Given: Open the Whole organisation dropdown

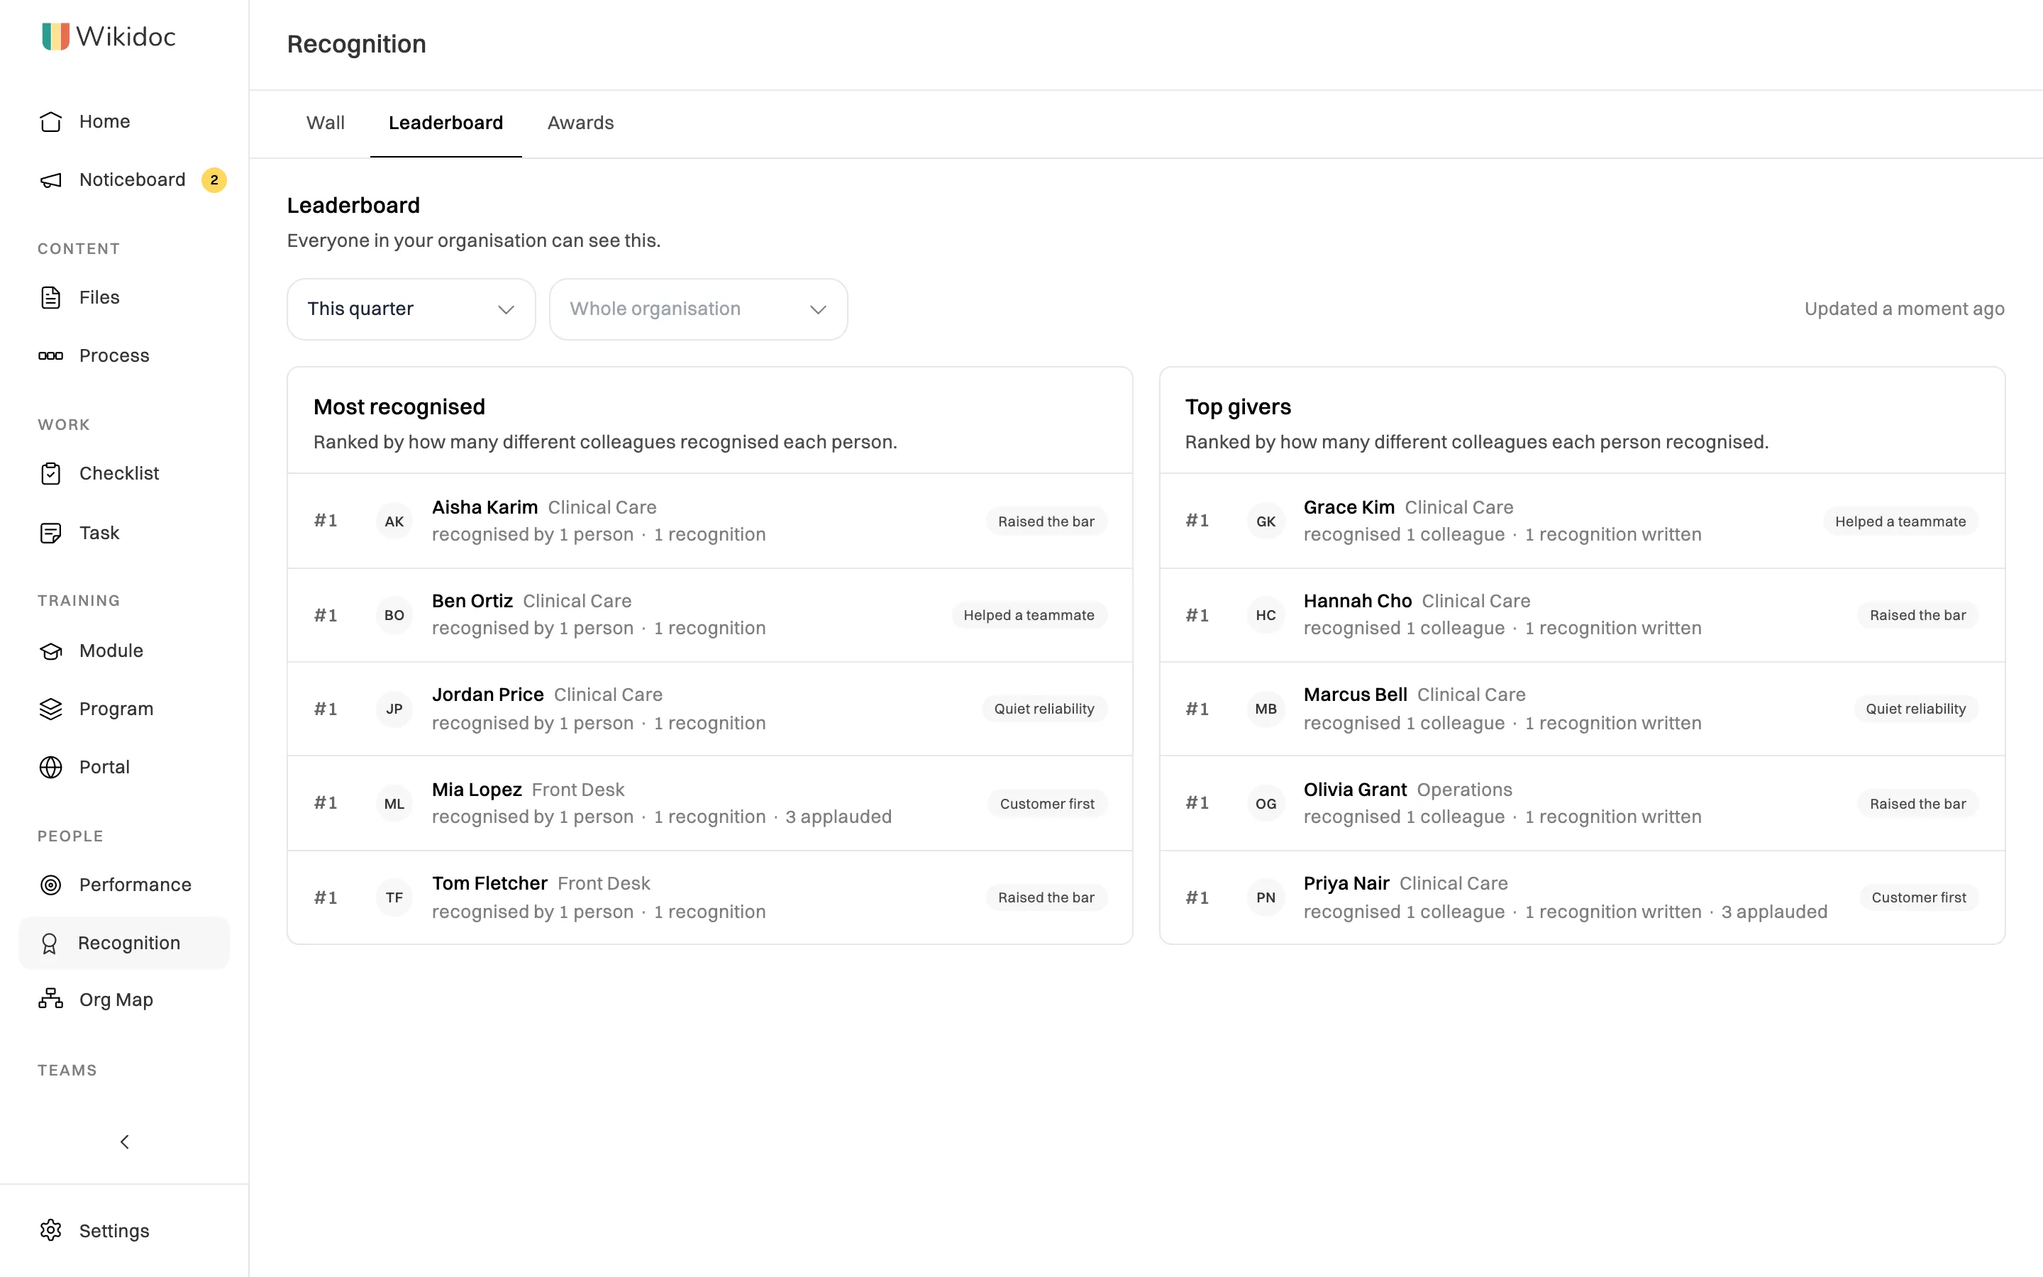Looking at the screenshot, I should (x=698, y=309).
